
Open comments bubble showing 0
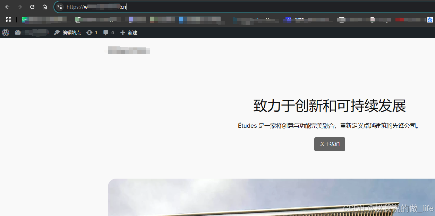pyautogui.click(x=109, y=33)
